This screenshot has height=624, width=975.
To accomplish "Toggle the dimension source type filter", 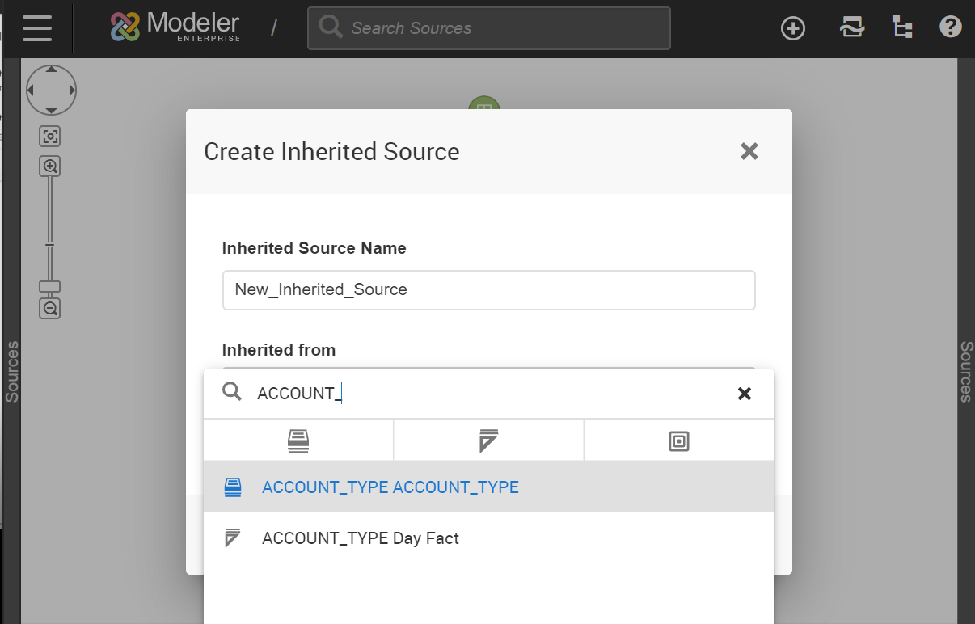I will pyautogui.click(x=298, y=441).
